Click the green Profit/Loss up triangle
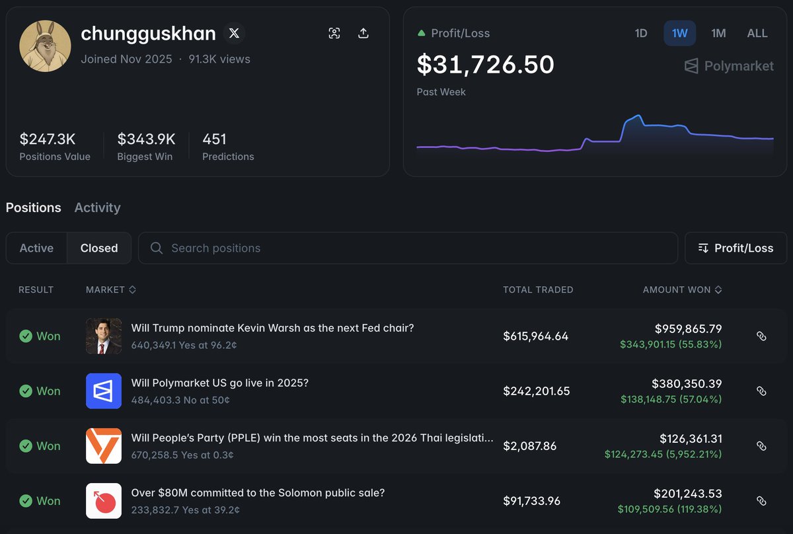 pos(422,33)
